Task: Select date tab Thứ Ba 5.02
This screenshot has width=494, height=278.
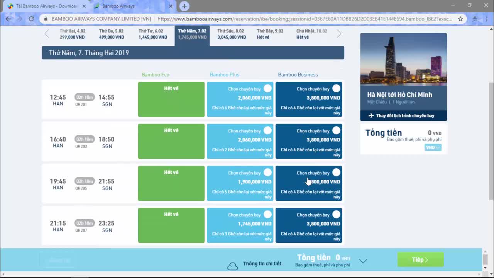Action: tap(112, 34)
